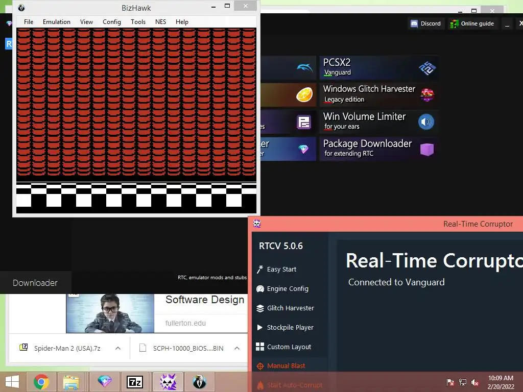Switch to BizHawk from the taskbar
Image resolution: width=523 pixels, height=392 pixels.
(199, 382)
